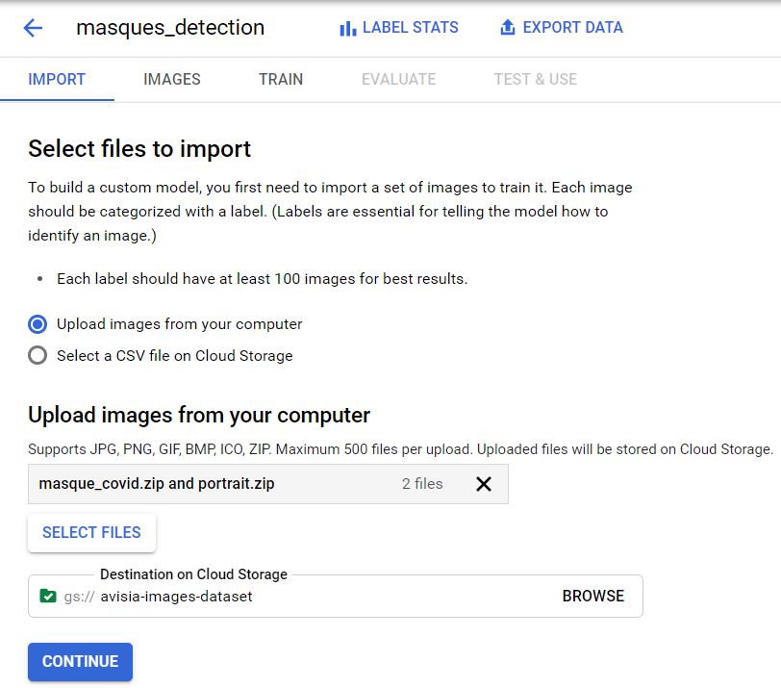Image resolution: width=781 pixels, height=688 pixels.
Task: Click the Continue button
Action: tap(80, 661)
